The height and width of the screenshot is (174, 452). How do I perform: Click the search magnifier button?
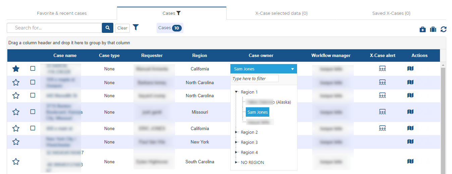[x=107, y=28]
